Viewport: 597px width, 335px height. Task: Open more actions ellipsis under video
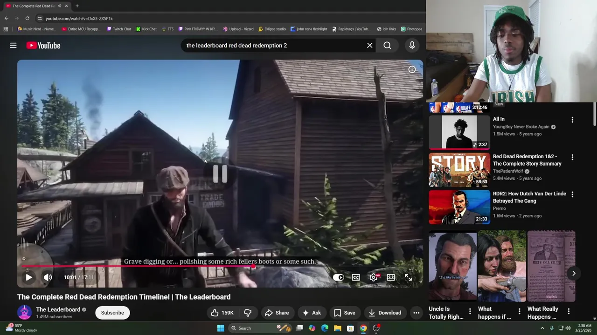[x=416, y=313]
